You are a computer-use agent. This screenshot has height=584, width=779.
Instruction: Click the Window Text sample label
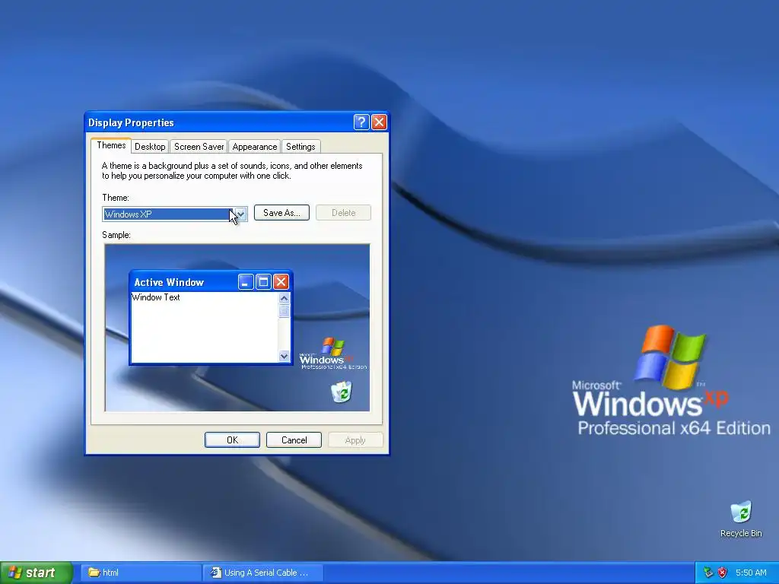pos(156,297)
